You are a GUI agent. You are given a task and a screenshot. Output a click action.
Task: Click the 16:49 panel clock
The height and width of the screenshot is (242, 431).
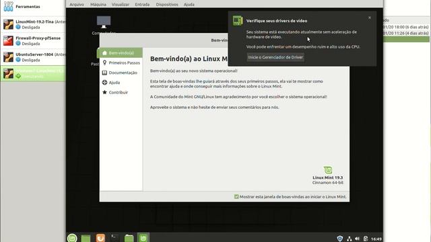click(376, 239)
